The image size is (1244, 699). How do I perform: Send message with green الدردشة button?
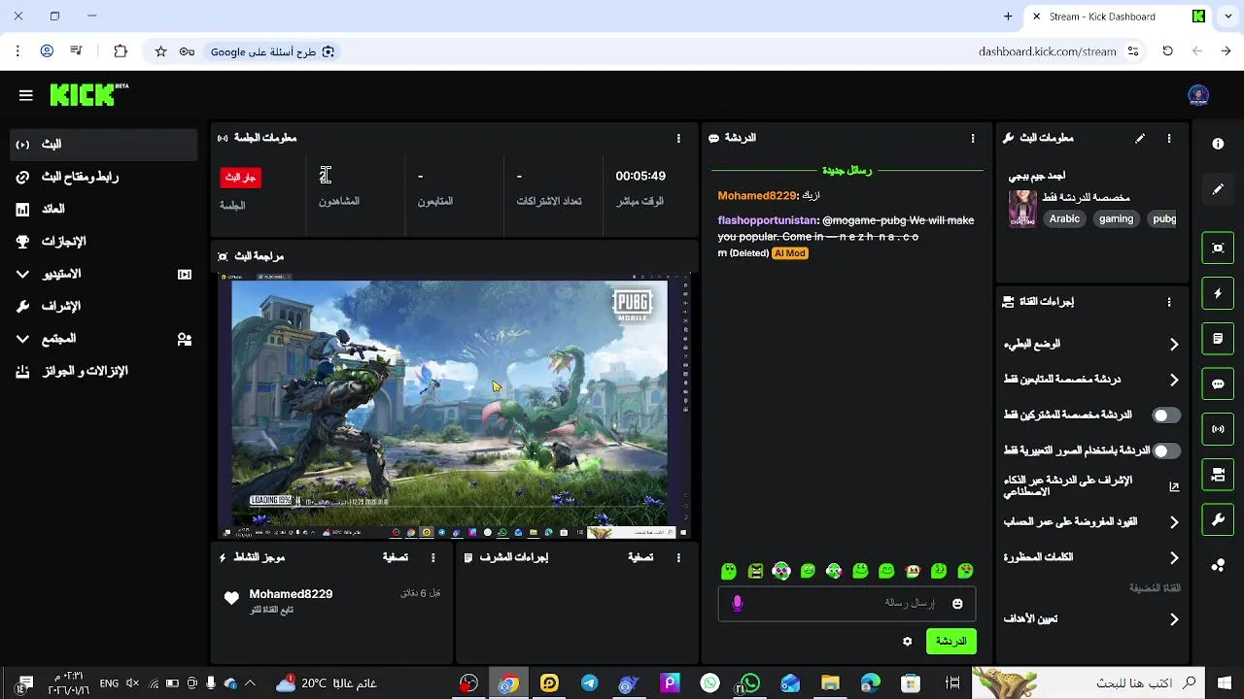click(950, 642)
